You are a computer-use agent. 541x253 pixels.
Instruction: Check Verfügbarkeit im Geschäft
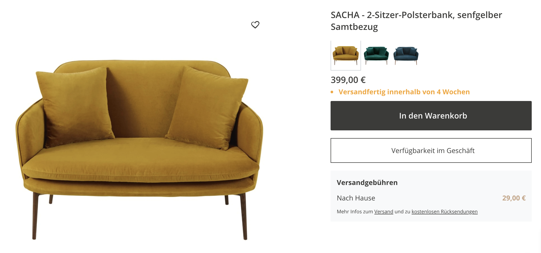[x=431, y=150]
